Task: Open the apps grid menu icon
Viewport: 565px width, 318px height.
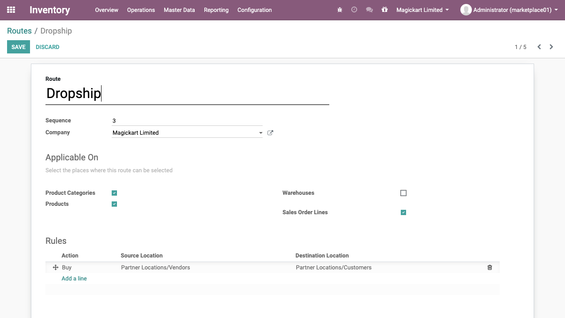Action: click(x=11, y=10)
